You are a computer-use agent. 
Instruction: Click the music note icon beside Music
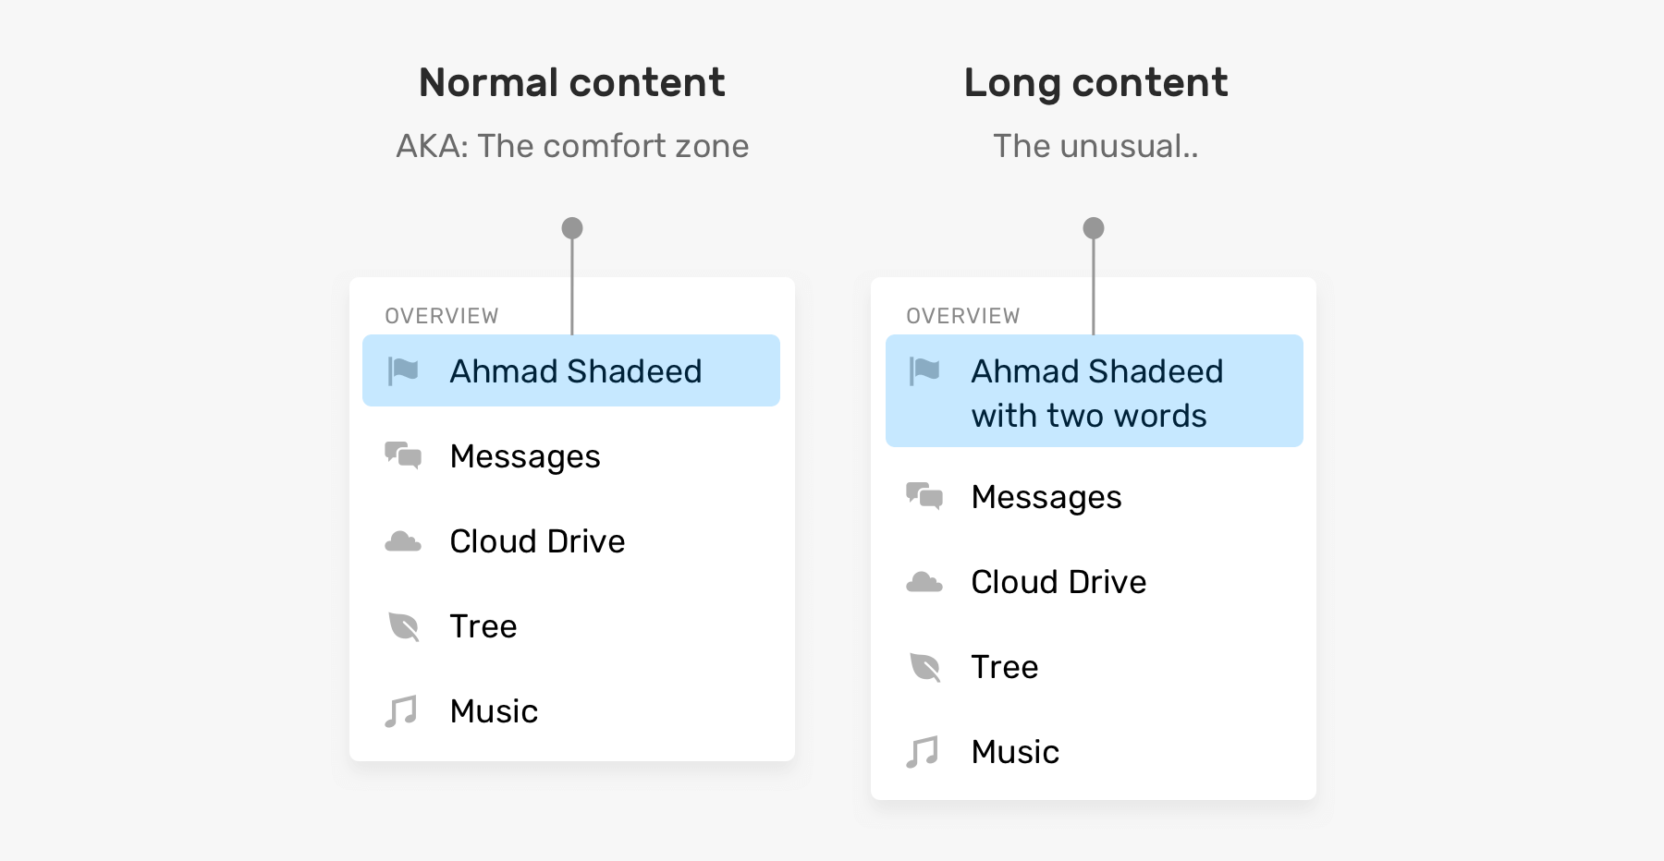coord(403,710)
